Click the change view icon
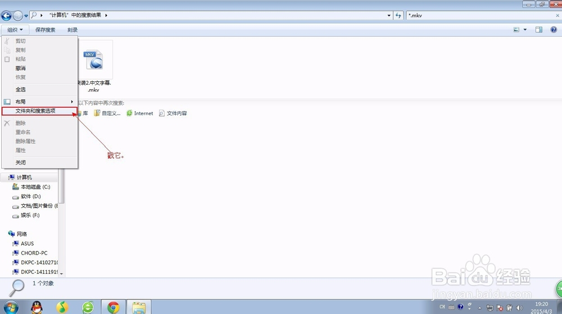The image size is (562, 314). pos(516,30)
